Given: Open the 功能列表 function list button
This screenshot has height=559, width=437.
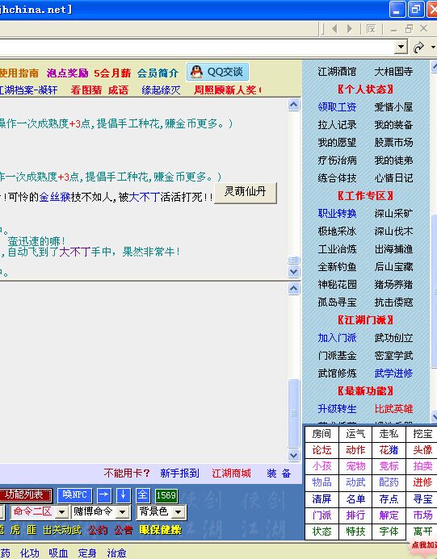Looking at the screenshot, I should pos(24,495).
